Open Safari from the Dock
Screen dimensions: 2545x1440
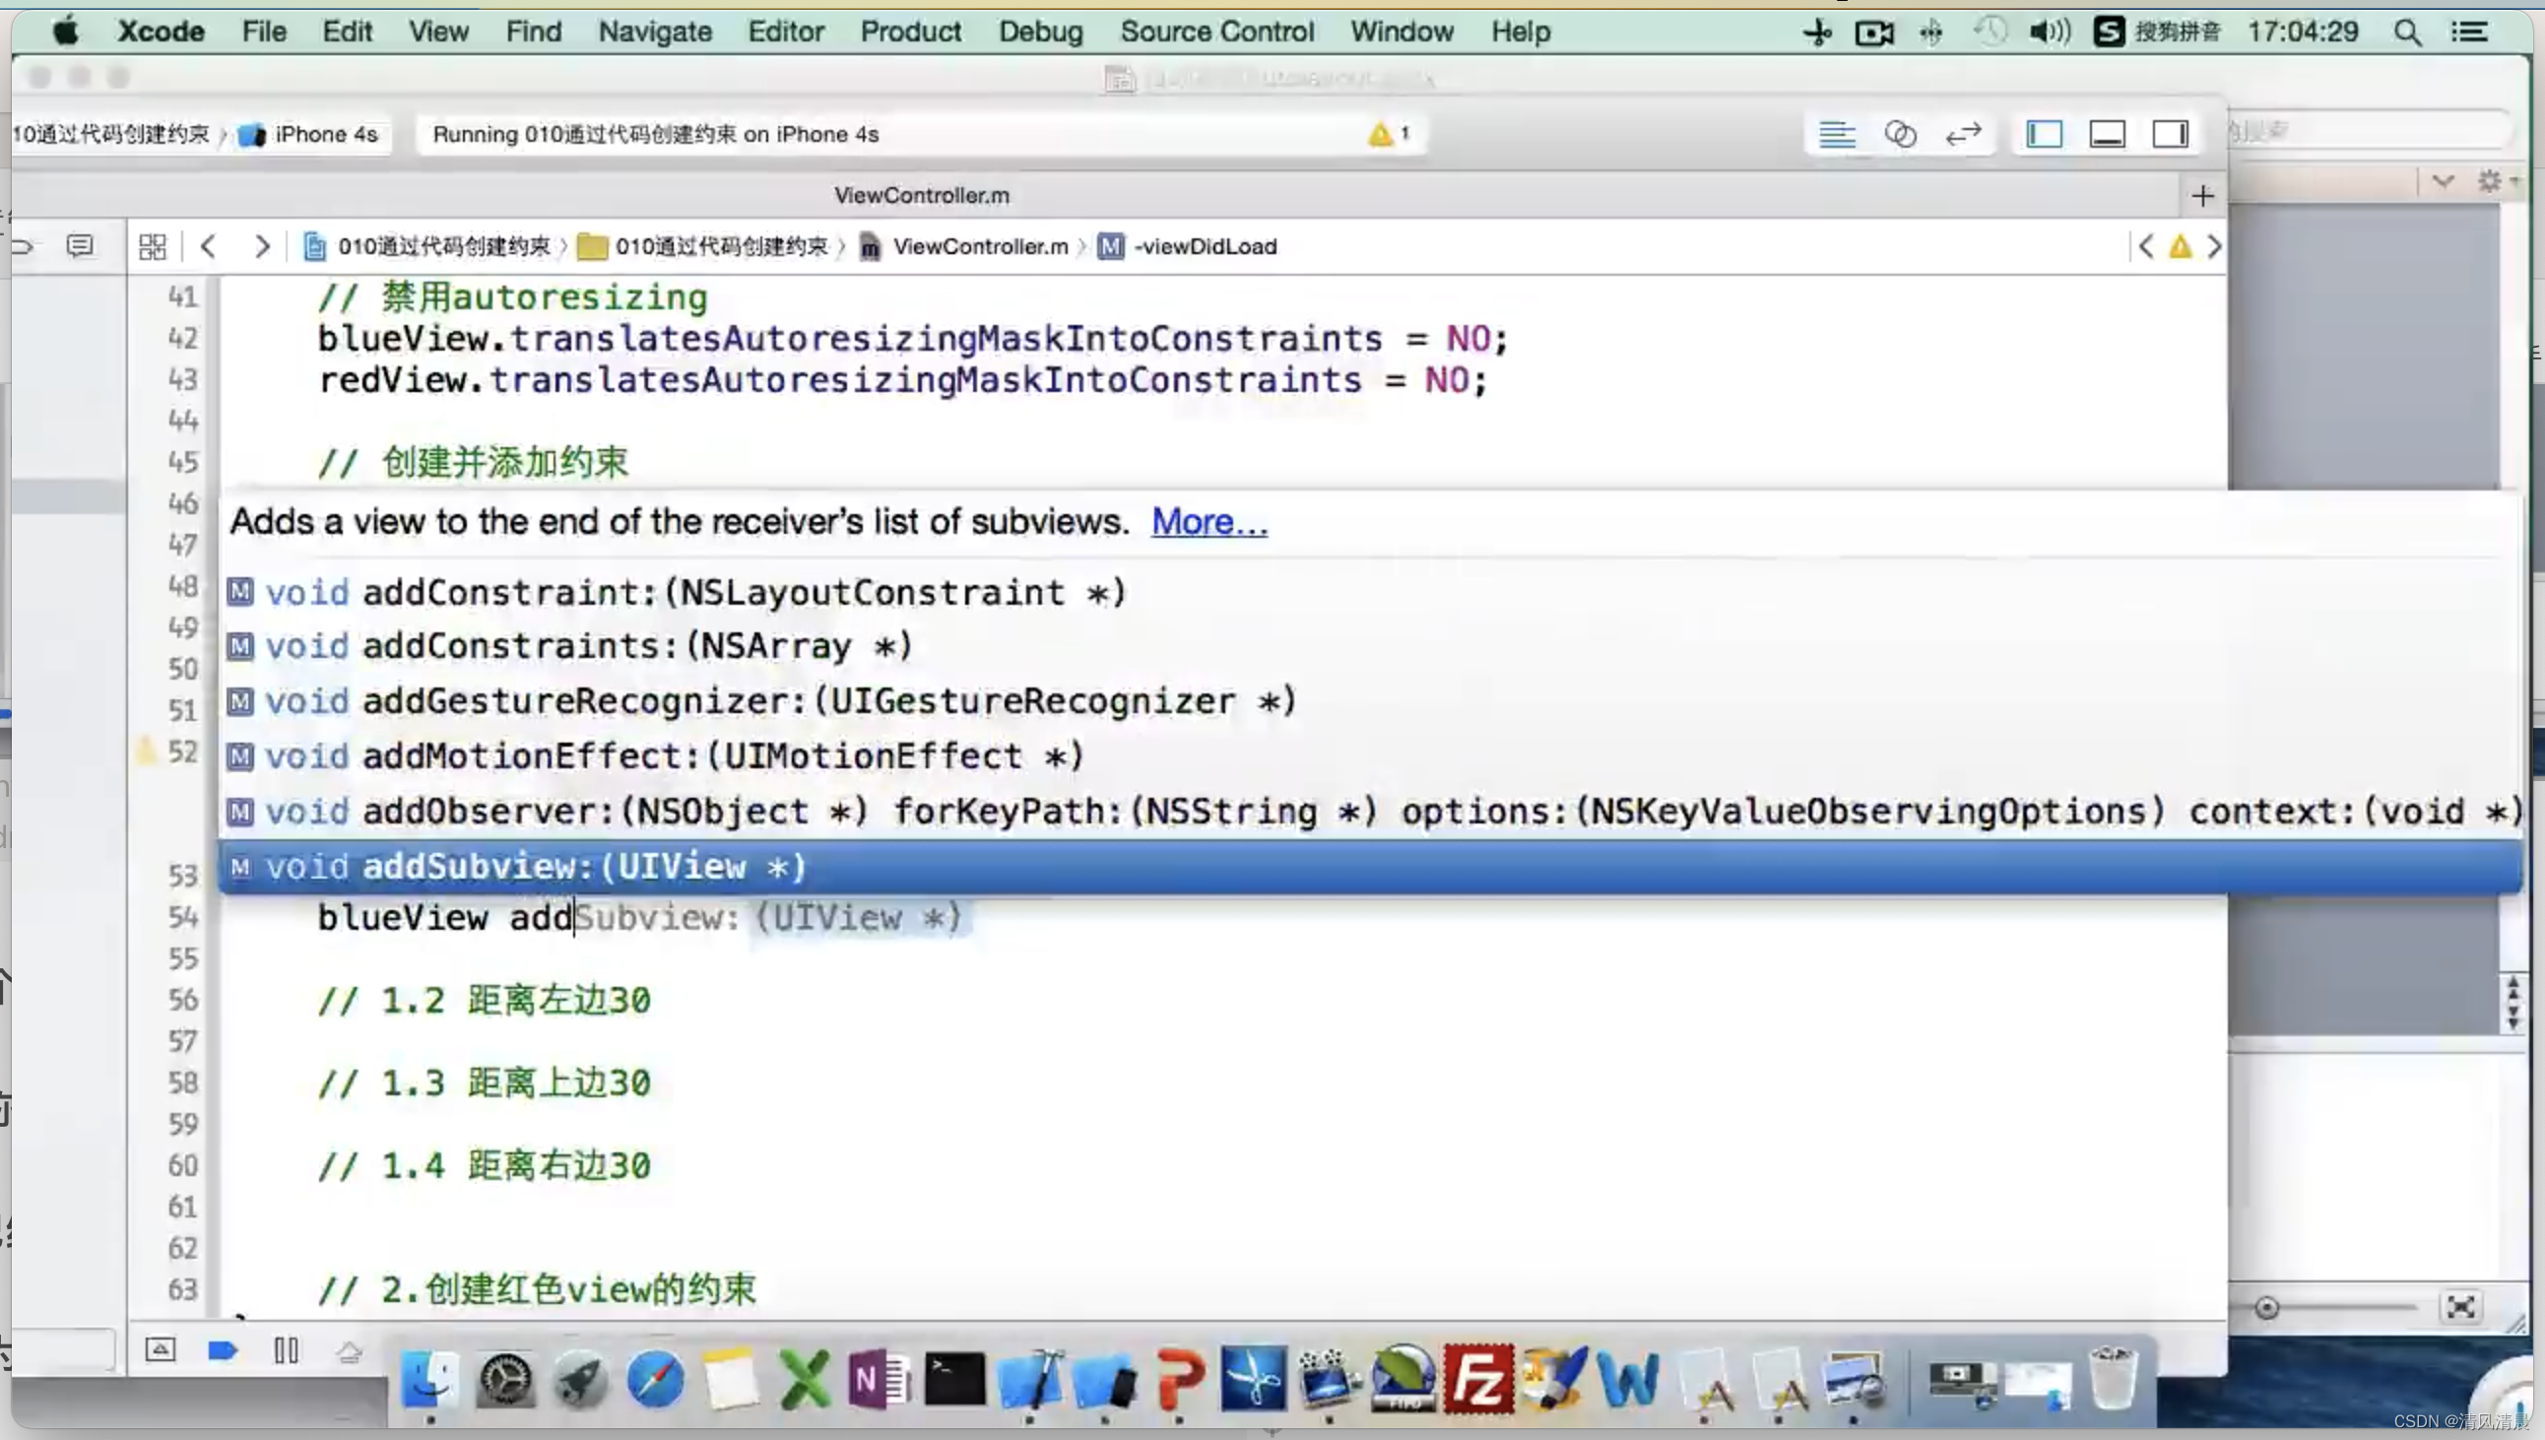coord(655,1379)
